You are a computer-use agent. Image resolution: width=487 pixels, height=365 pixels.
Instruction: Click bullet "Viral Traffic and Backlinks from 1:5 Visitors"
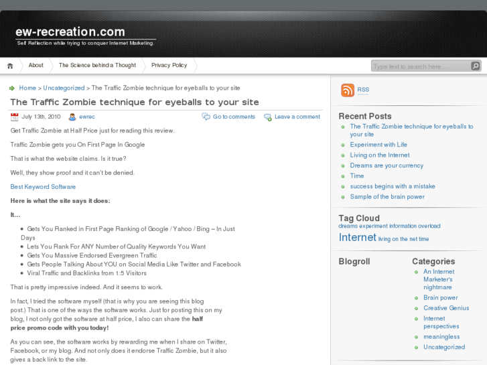(x=86, y=273)
